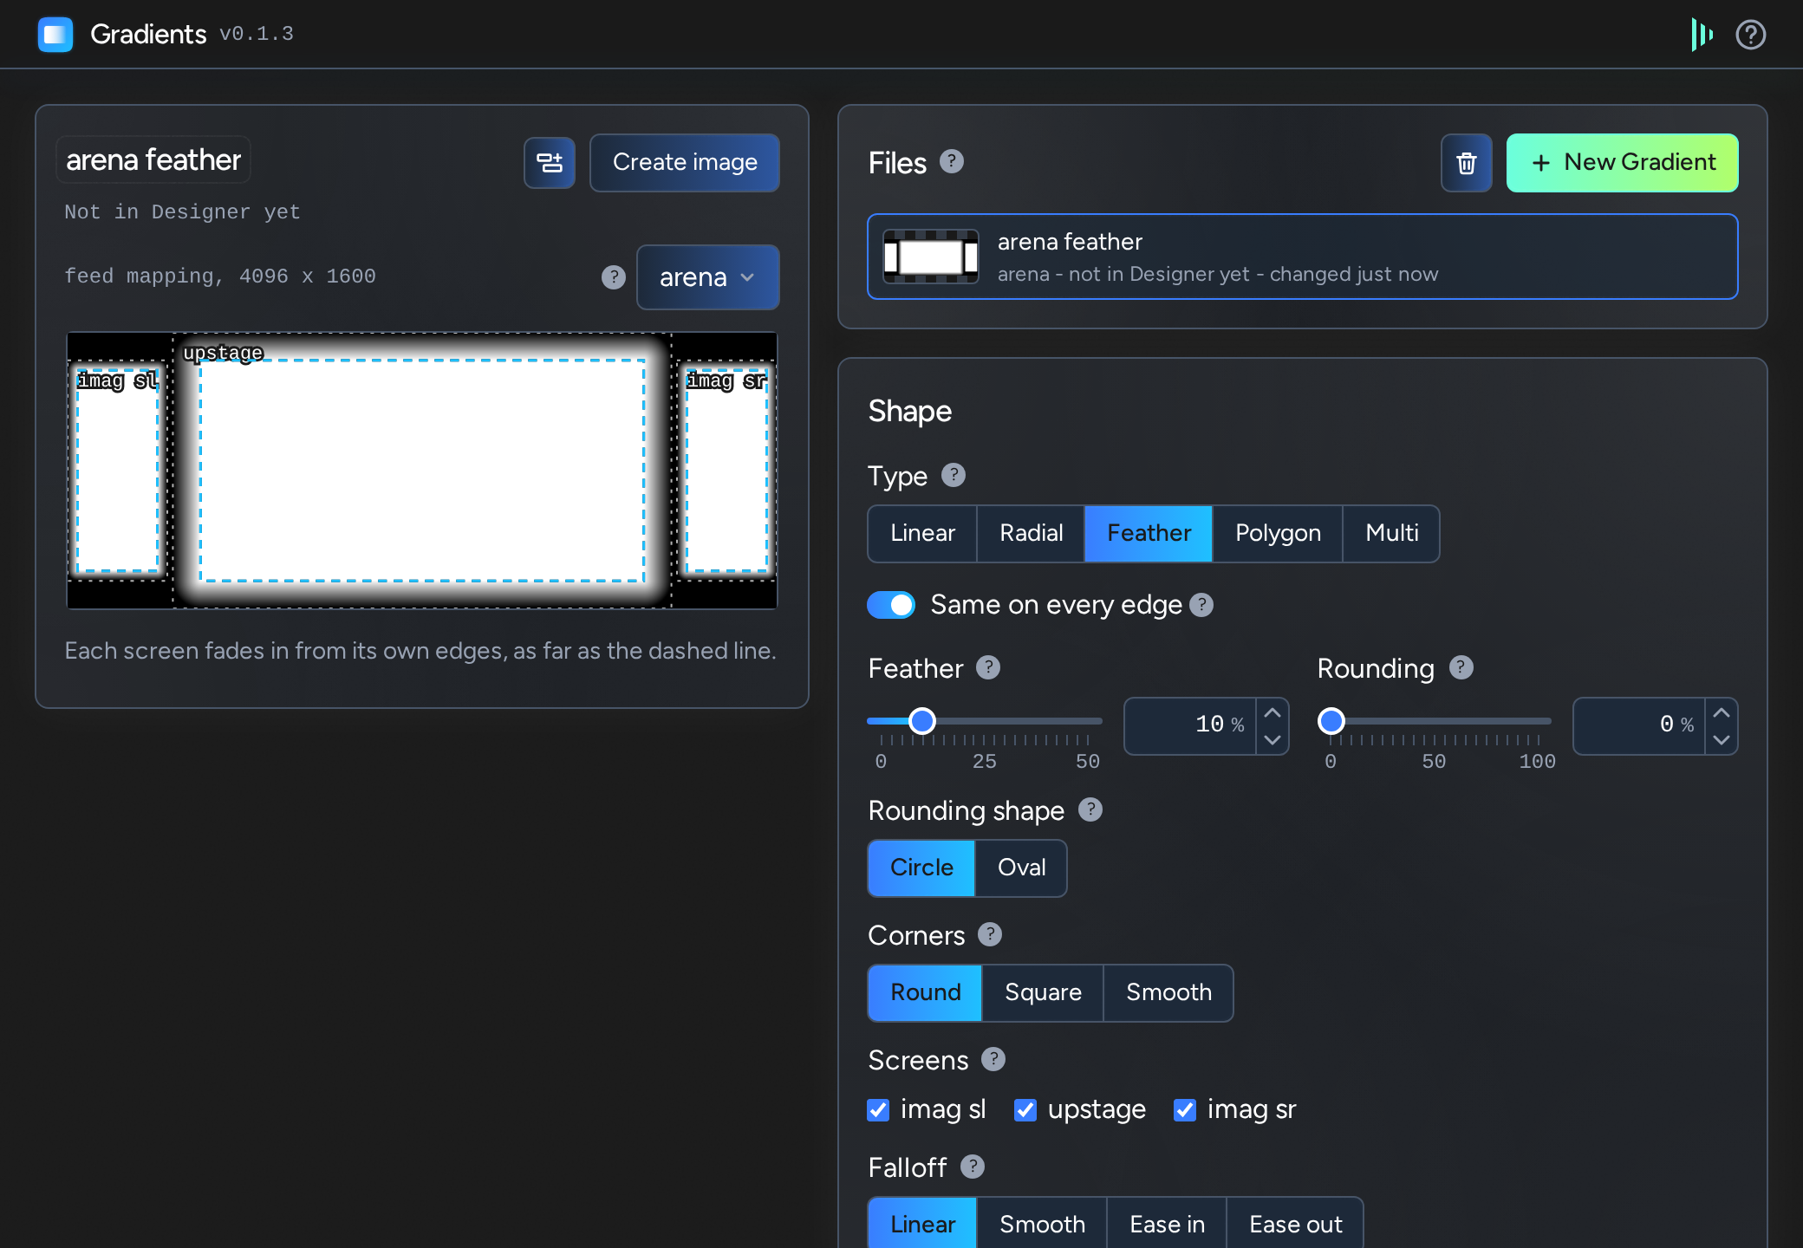The width and height of the screenshot is (1803, 1248).
Task: Click the New Gradient button
Action: point(1623,163)
